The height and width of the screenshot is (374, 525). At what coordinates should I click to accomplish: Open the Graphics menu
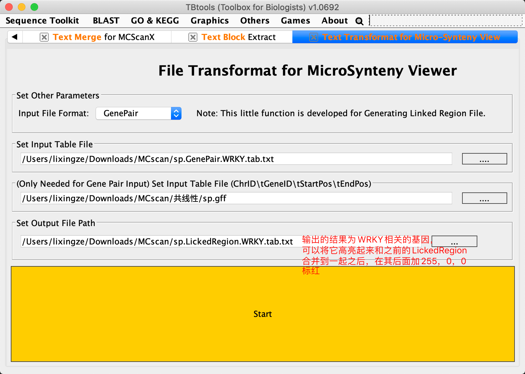click(x=210, y=21)
